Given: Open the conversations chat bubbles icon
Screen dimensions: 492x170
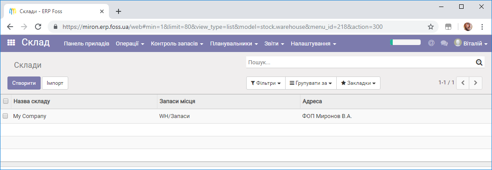Looking at the screenshot, I should point(444,43).
